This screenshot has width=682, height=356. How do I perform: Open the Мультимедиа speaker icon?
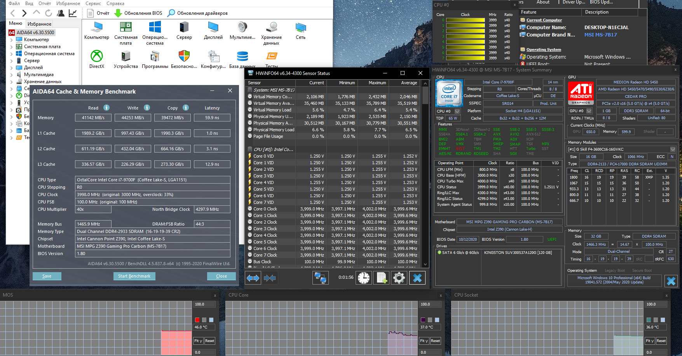[242, 27]
